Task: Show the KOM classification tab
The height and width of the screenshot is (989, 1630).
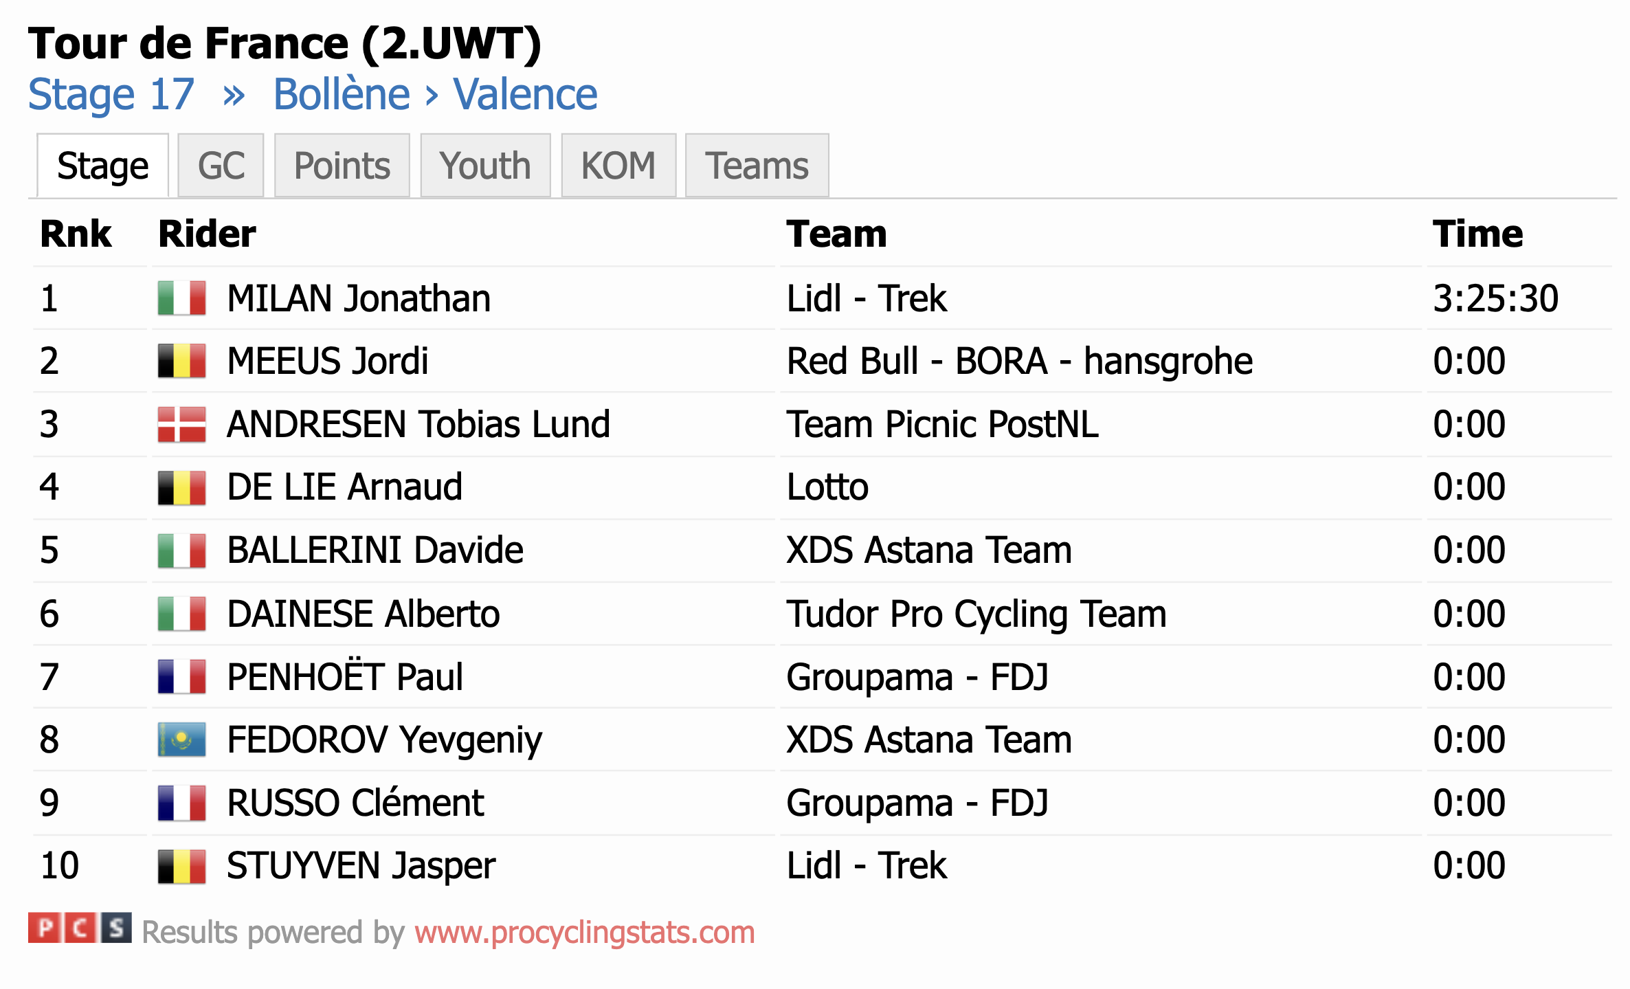Action: tap(618, 166)
